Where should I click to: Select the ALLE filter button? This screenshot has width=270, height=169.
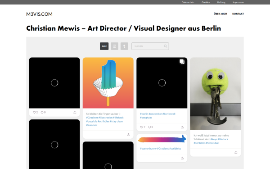click(104, 46)
